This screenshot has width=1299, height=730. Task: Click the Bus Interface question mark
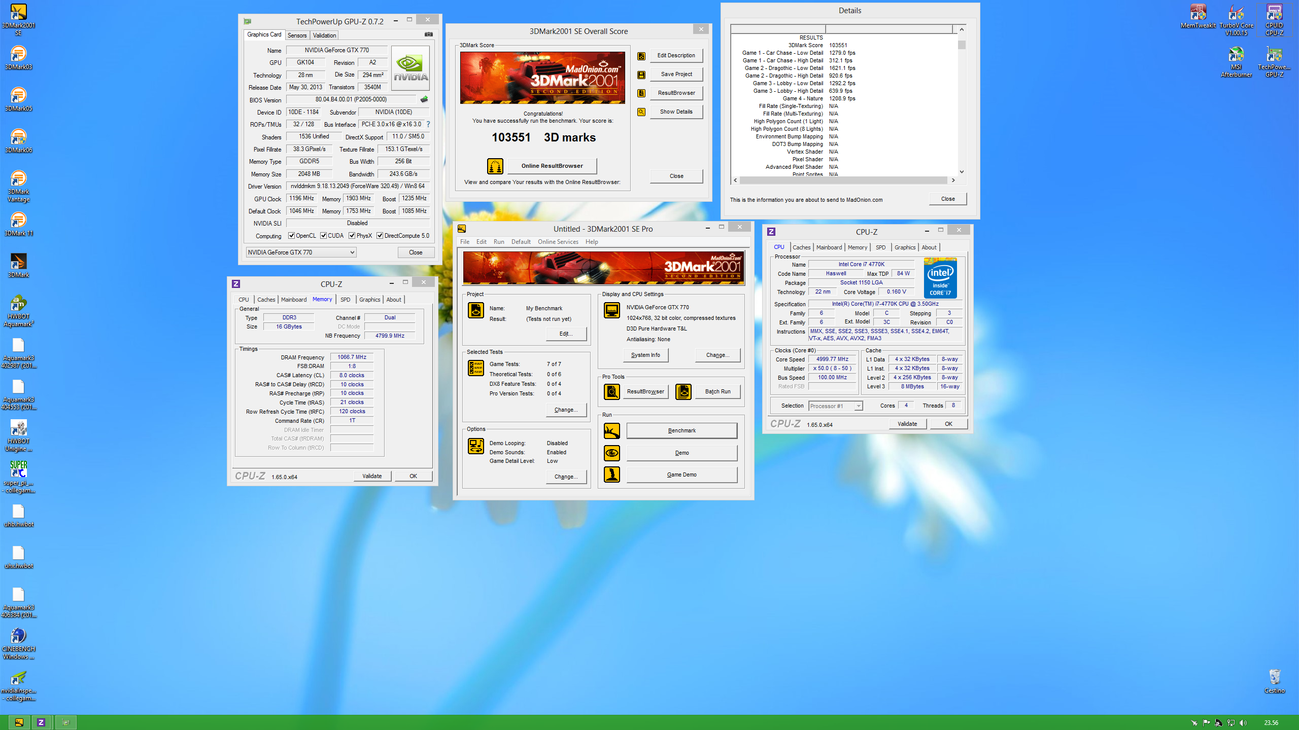click(428, 124)
